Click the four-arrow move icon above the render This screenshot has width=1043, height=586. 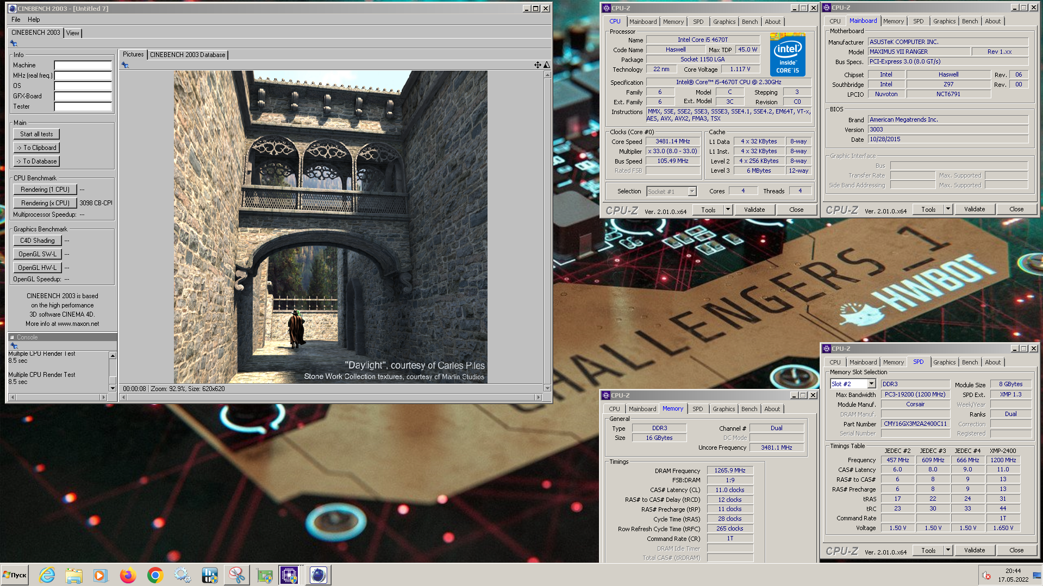click(x=538, y=65)
